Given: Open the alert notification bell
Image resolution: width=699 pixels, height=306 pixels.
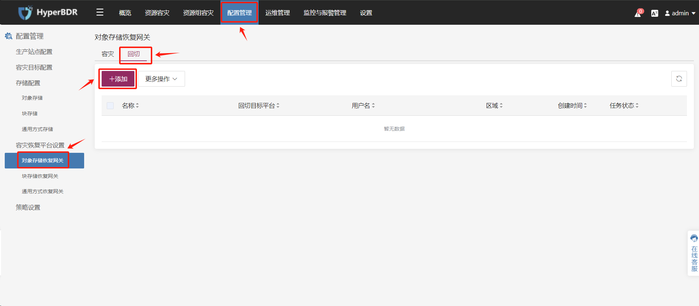Looking at the screenshot, I should coord(638,13).
